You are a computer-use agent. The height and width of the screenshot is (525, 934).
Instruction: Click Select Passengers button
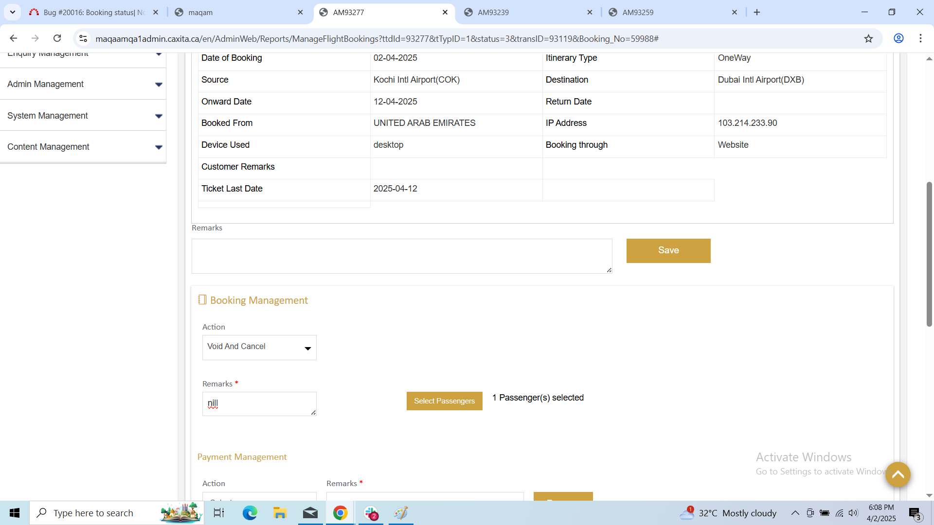(x=444, y=401)
